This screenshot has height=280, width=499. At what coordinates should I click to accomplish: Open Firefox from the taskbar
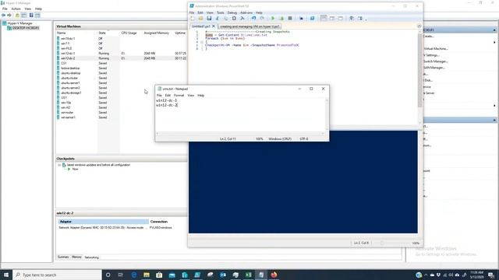pyautogui.click(x=274, y=275)
